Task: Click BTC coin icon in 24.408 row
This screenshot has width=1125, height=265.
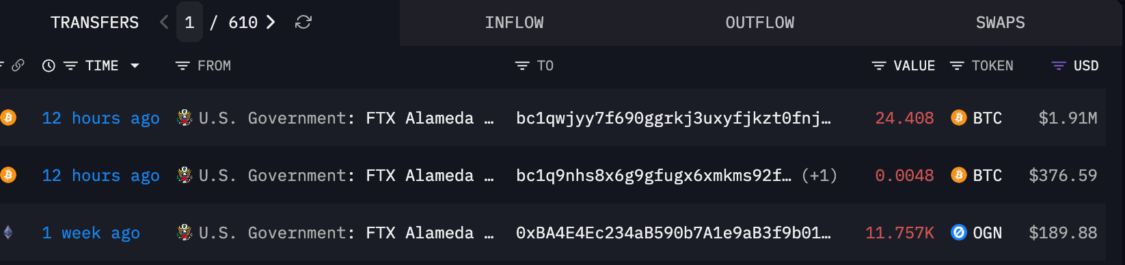Action: (959, 118)
